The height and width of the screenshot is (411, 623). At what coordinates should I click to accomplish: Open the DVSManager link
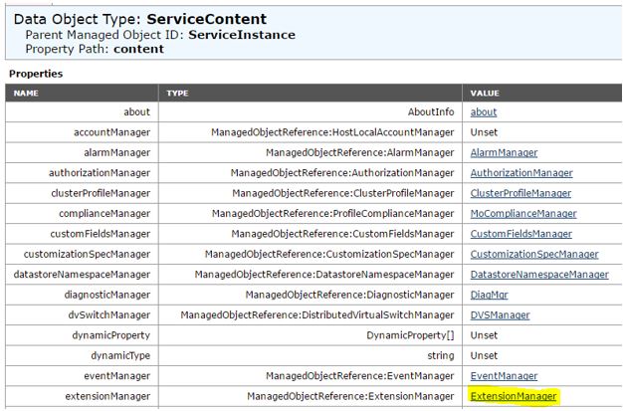click(x=500, y=314)
